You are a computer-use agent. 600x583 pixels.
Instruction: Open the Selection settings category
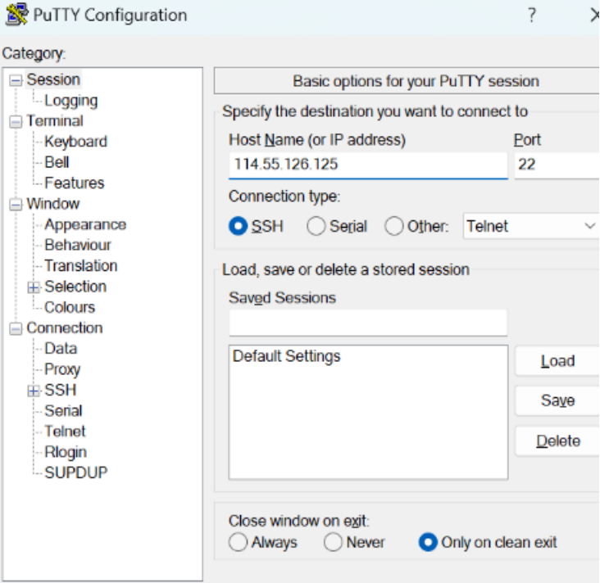pyautogui.click(x=75, y=287)
